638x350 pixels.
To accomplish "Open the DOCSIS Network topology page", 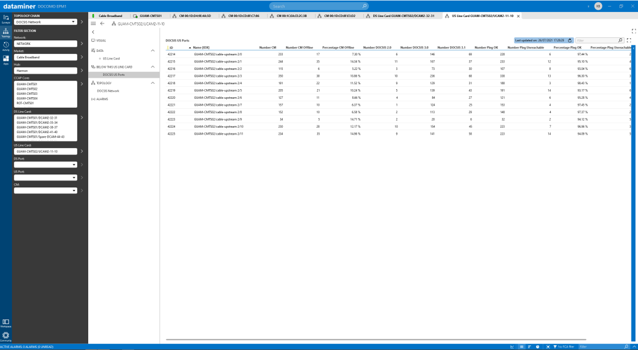I will click(108, 91).
